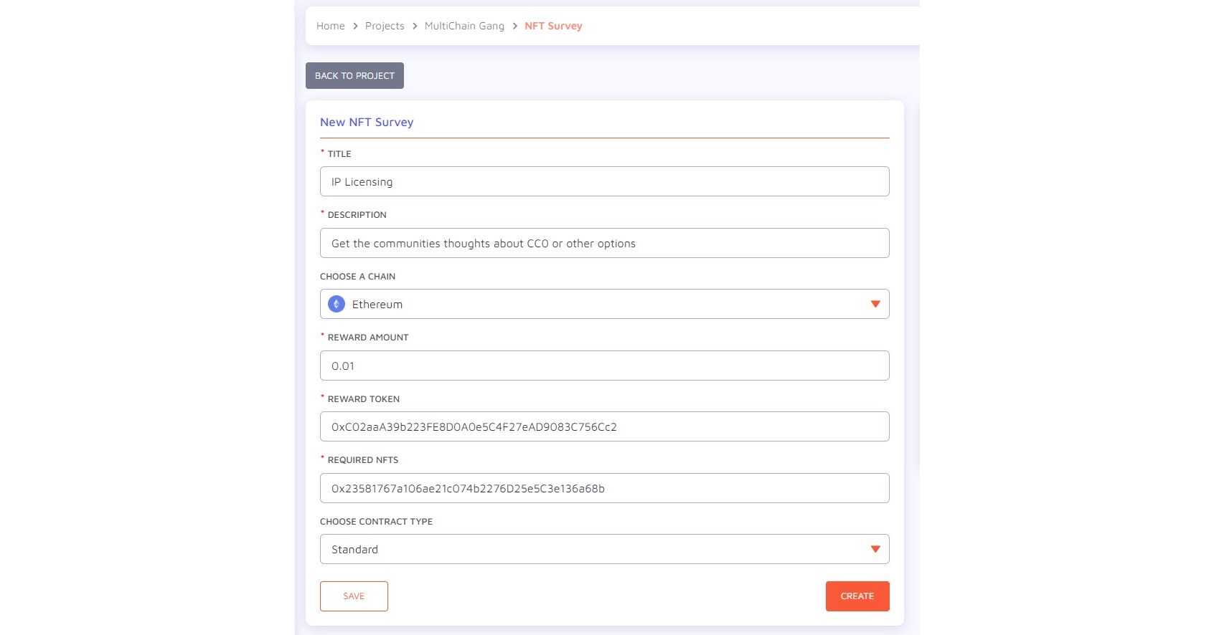
Task: Navigate to MultiChain Gang via breadcrumb
Action: [x=464, y=26]
